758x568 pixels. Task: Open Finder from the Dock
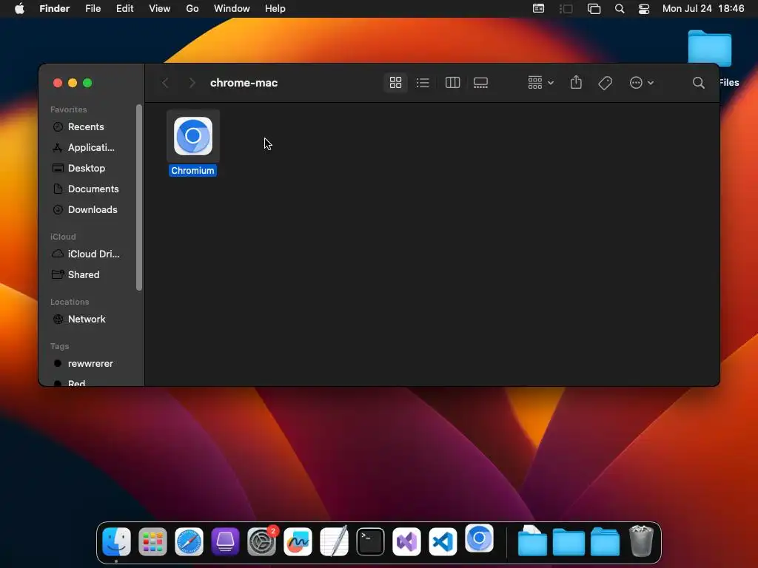[x=116, y=541]
